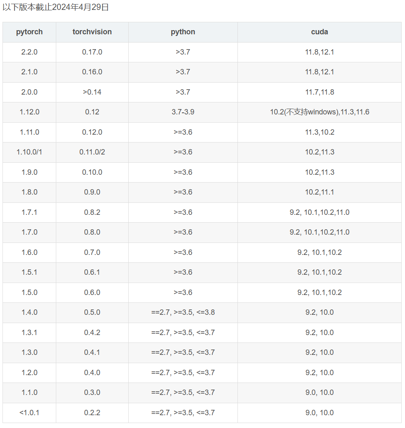Select the pytorch cell 2.1.0
405x428 pixels.
(29, 72)
